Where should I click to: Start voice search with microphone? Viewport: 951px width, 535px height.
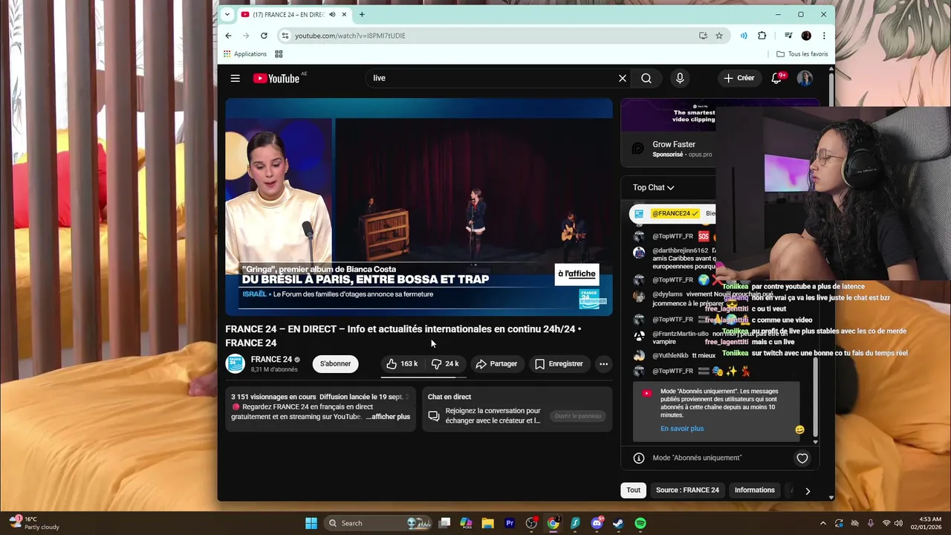(679, 78)
